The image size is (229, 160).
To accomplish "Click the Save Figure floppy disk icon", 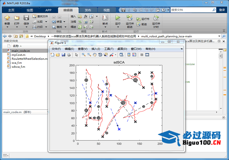I will tap(63, 55).
